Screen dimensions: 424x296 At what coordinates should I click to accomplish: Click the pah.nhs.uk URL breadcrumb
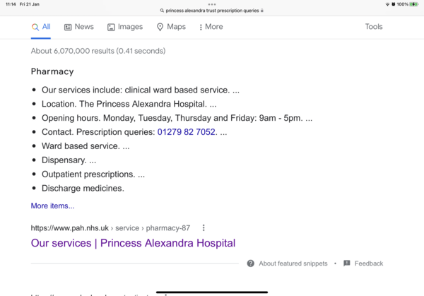pyautogui.click(x=110, y=228)
